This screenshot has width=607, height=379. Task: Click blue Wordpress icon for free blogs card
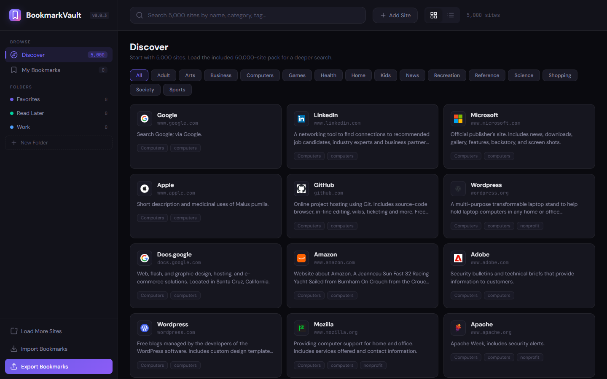click(145, 328)
